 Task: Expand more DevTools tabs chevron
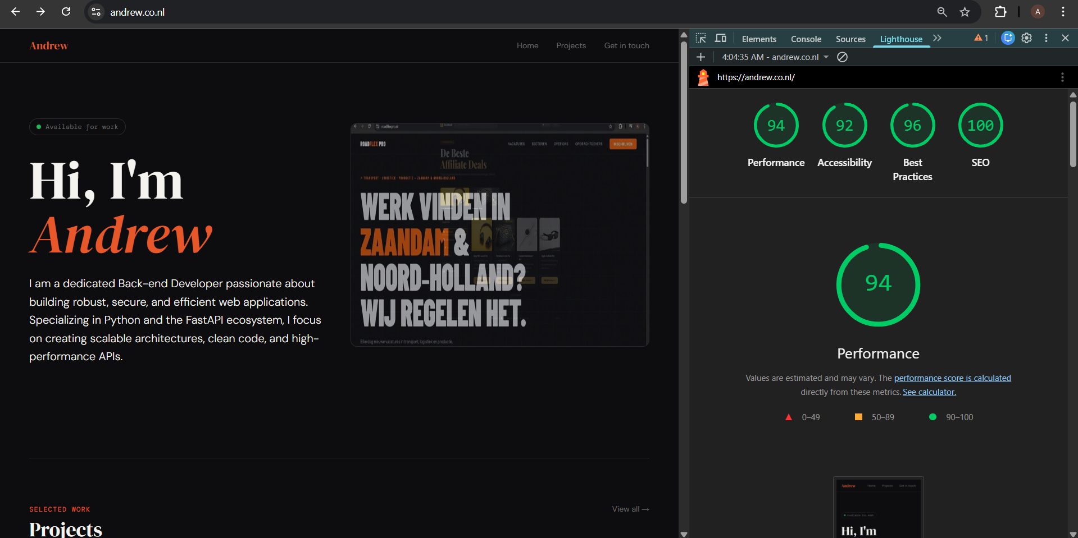937,38
